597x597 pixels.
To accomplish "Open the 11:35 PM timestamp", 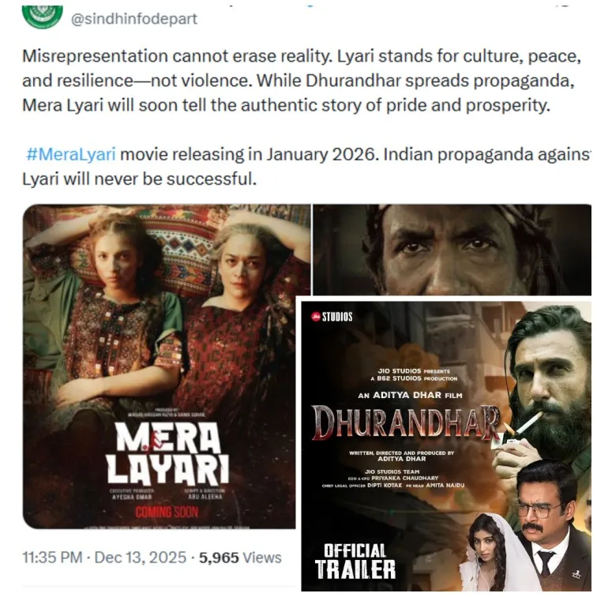I will (x=52, y=558).
